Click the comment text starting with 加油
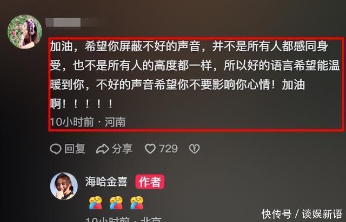The width and height of the screenshot is (346, 222). coord(194,74)
